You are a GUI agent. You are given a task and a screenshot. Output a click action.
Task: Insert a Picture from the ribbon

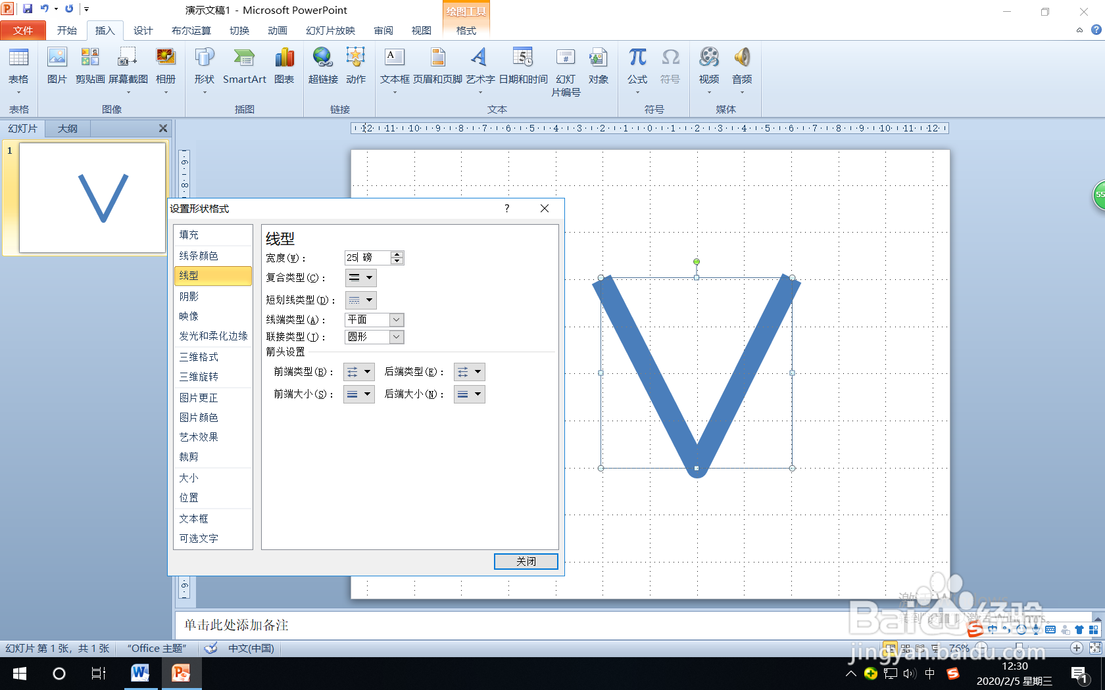click(x=57, y=68)
